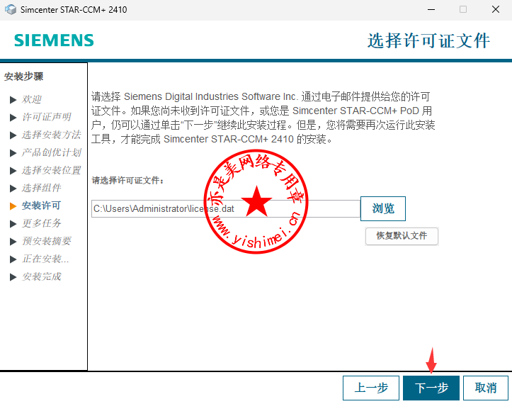Go back with 上一步 button

click(371, 388)
